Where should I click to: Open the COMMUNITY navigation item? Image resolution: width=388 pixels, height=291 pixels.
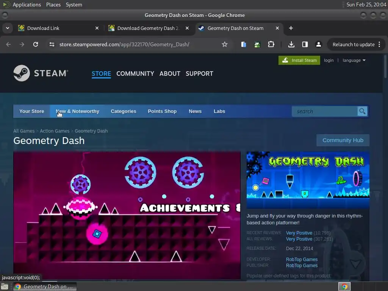click(135, 74)
